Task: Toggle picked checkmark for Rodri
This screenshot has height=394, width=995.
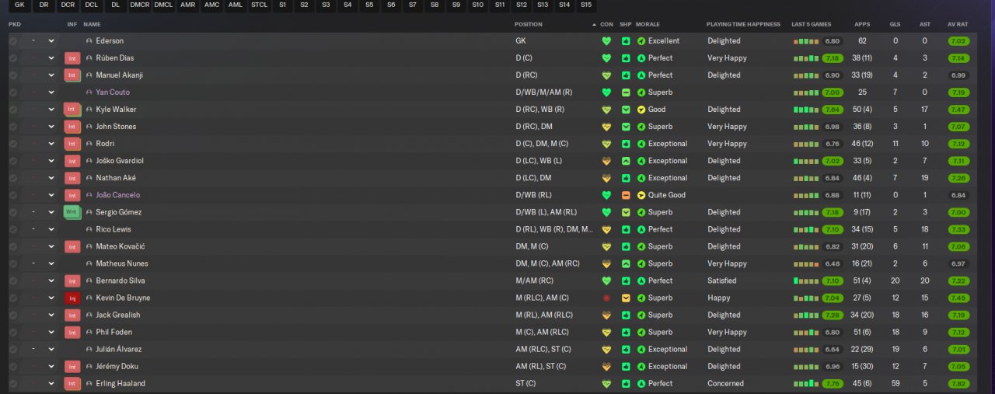Action: click(13, 144)
